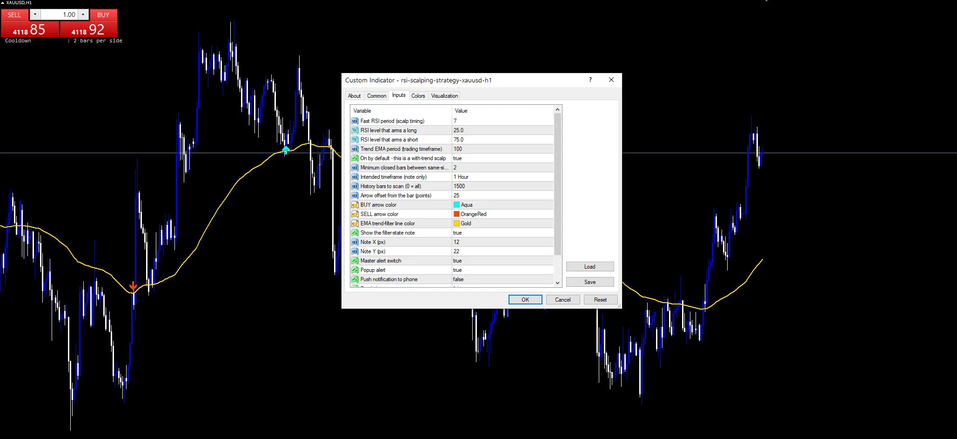The width and height of the screenshot is (957, 439).
Task: Click the Push notification to phone icon
Action: point(355,279)
